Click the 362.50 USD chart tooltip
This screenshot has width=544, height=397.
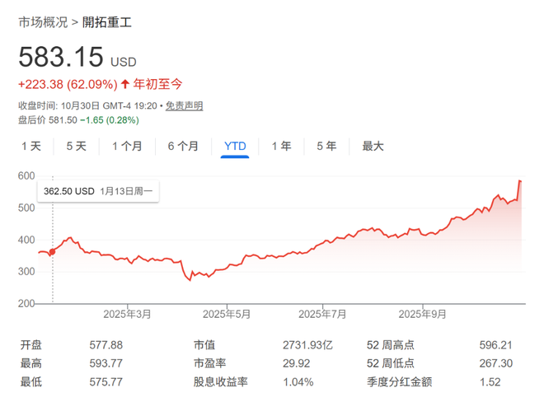click(x=97, y=191)
